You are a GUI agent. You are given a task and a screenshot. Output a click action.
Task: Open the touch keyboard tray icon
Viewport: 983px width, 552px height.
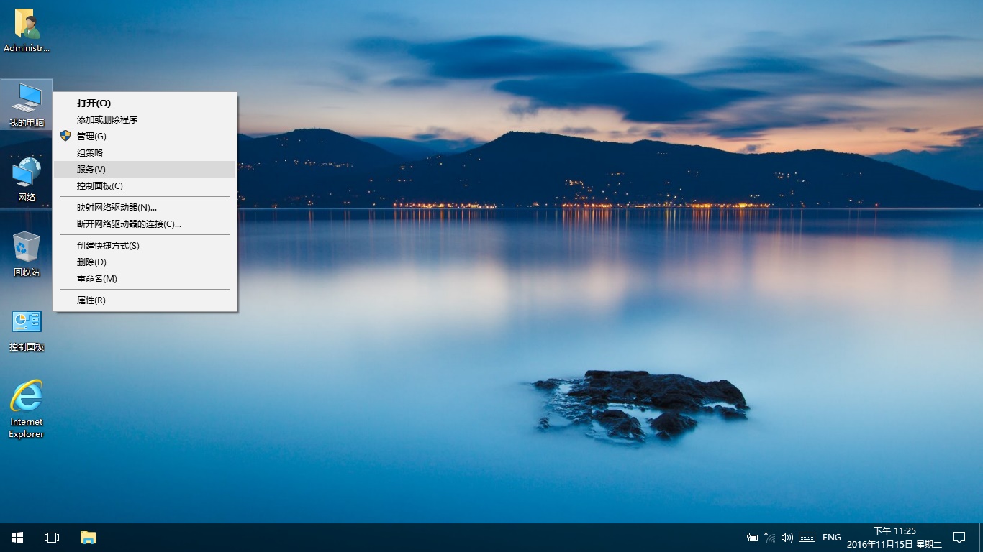coord(807,538)
